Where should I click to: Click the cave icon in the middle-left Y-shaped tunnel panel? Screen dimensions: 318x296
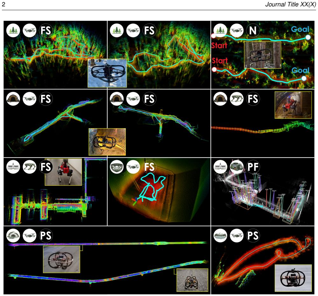coord(13,99)
